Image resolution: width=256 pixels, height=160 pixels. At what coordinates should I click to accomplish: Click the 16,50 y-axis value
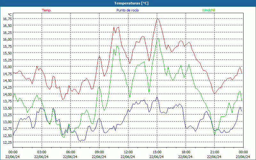click(x=7, y=26)
